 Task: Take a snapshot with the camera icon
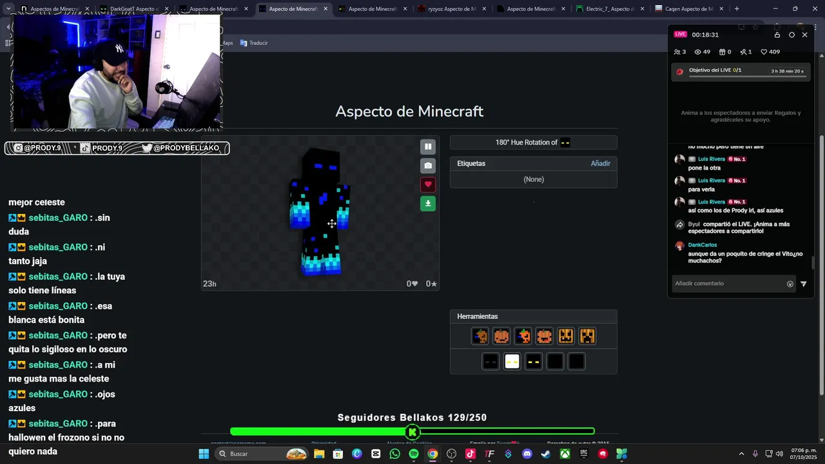click(x=428, y=166)
